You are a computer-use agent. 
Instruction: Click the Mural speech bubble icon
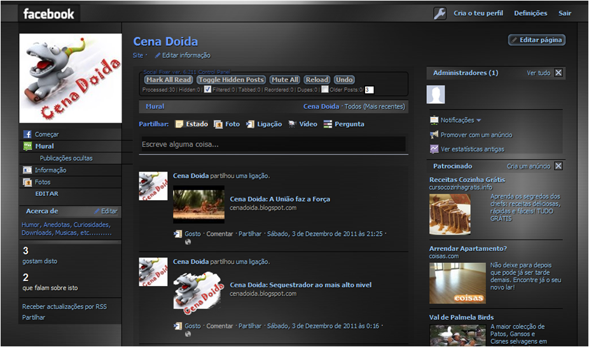27,146
